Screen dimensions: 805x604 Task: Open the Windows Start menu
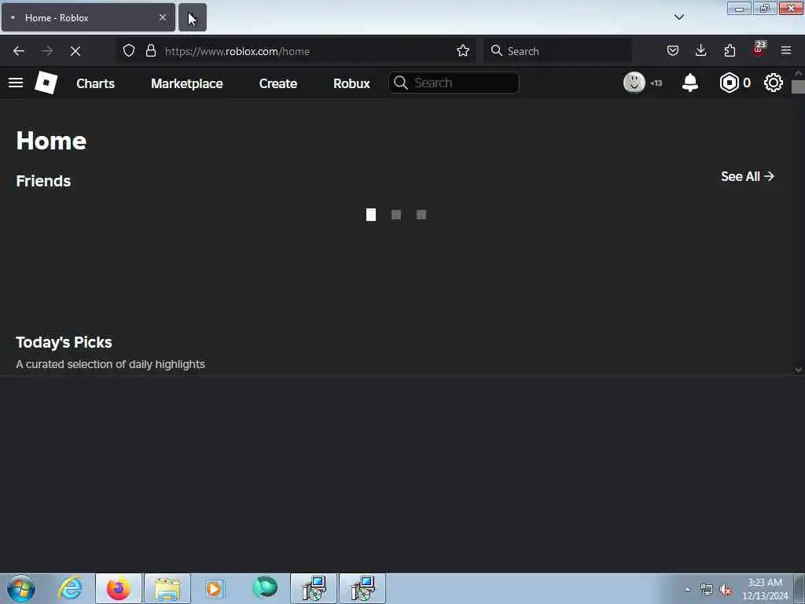21,588
